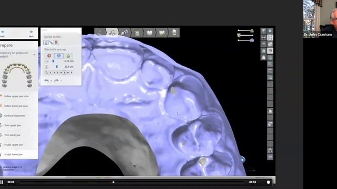Screen dimensions: 337x189
Task: Click the last workflow bar step icon
Action: pos(174,33)
